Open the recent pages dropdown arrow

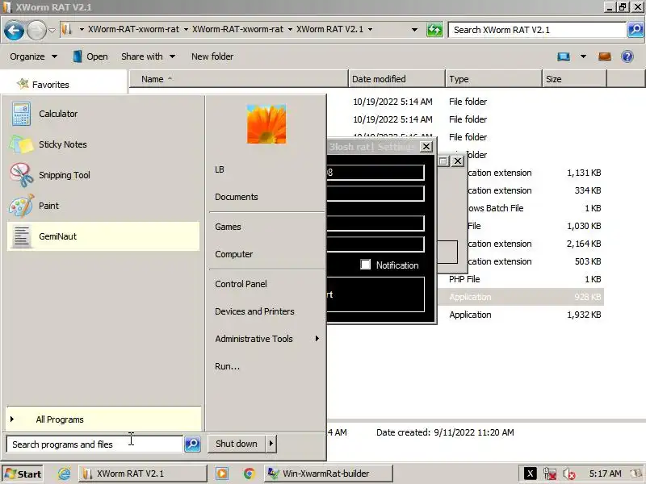coord(52,30)
